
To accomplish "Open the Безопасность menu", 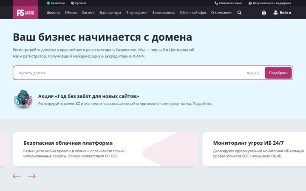I will click(164, 13).
